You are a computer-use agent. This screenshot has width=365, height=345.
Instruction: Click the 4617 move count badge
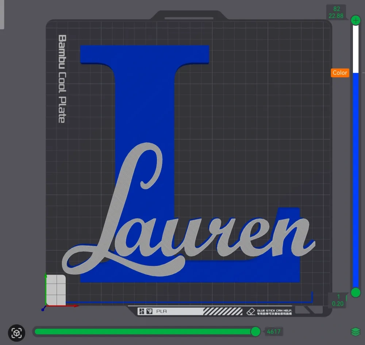pos(274,331)
